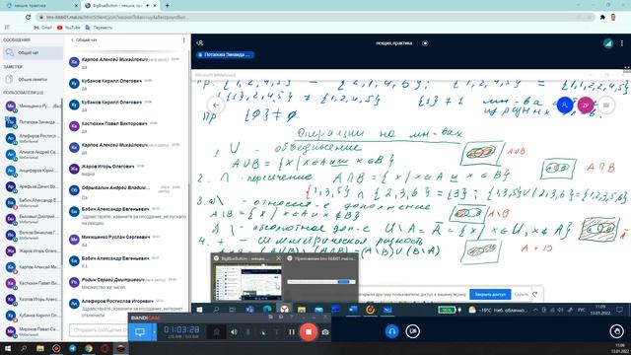Click the chat message input field
631x355 pixels.
(x=99, y=330)
